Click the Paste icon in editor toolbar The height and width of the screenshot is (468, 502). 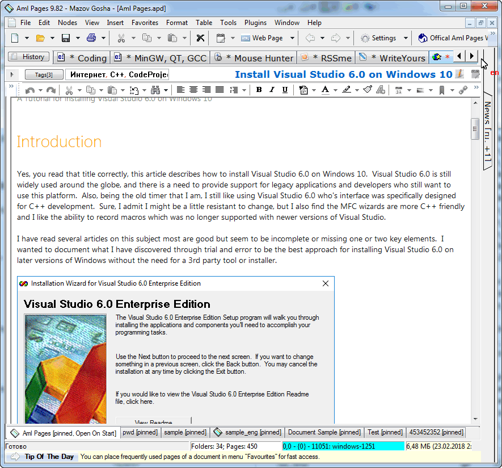[x=112, y=90]
